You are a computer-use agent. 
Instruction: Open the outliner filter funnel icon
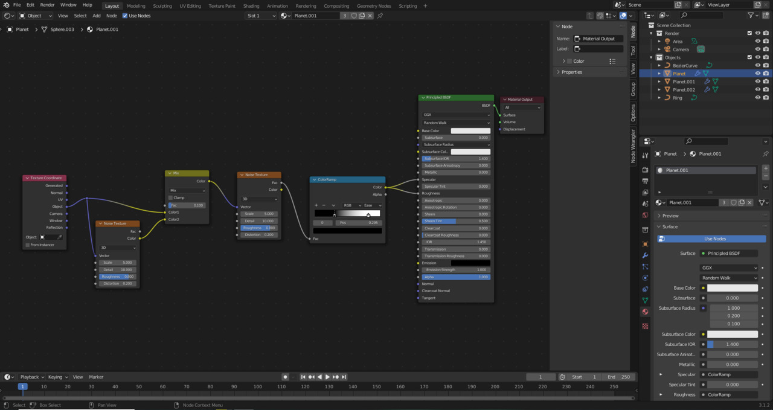click(x=751, y=15)
